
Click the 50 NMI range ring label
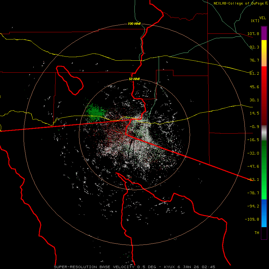(134, 79)
